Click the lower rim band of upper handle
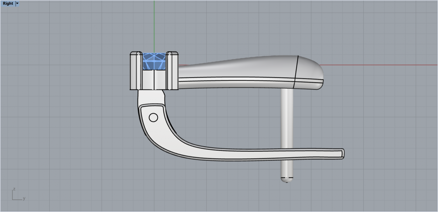 pyautogui.click(x=237, y=84)
